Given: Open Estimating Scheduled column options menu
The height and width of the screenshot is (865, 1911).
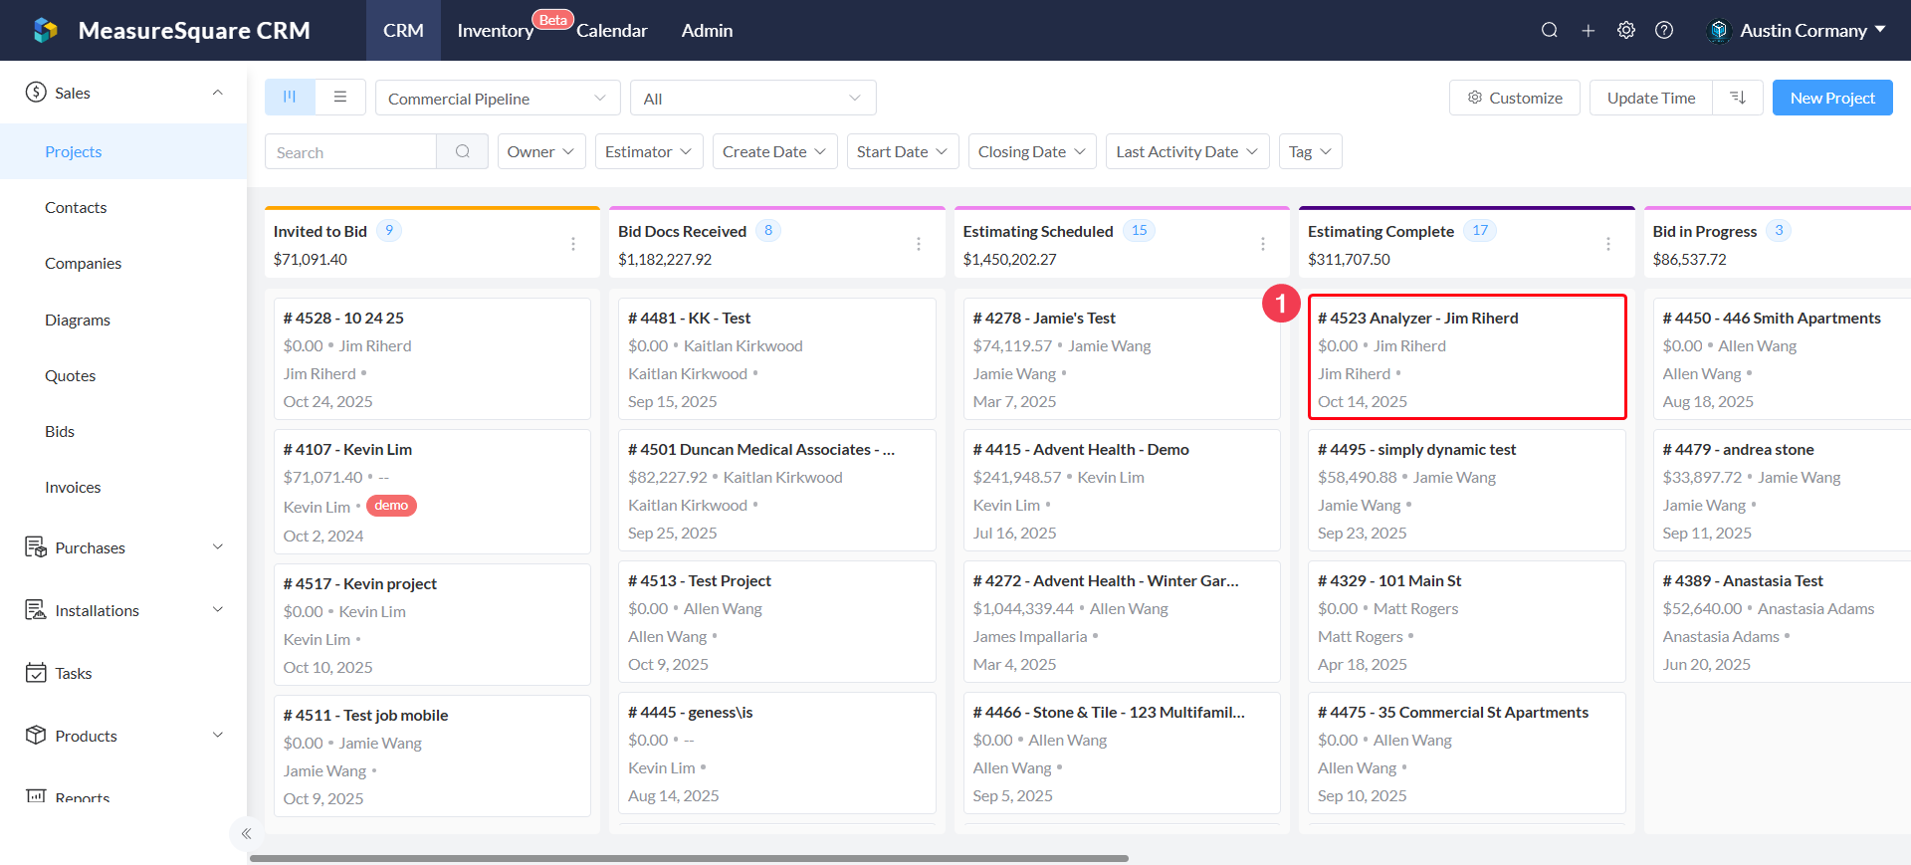Looking at the screenshot, I should [x=1263, y=244].
